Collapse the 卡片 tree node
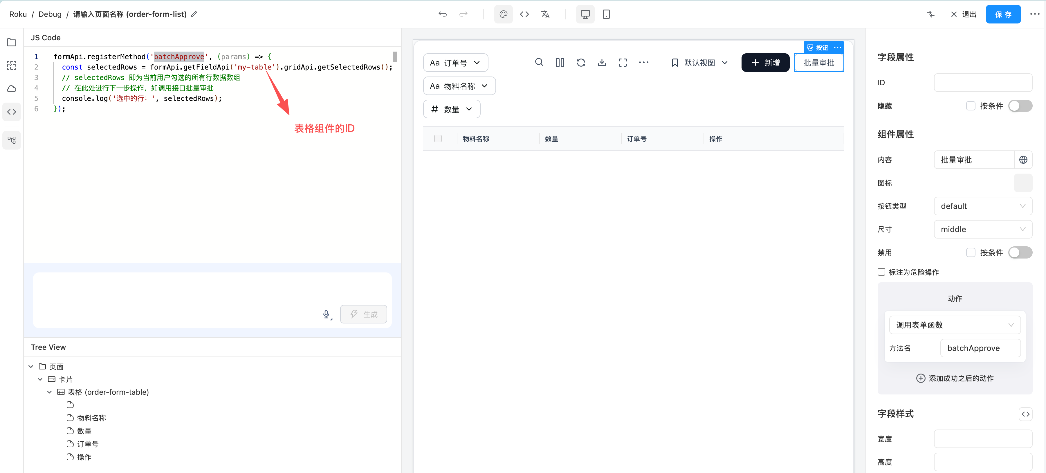 (x=40, y=379)
